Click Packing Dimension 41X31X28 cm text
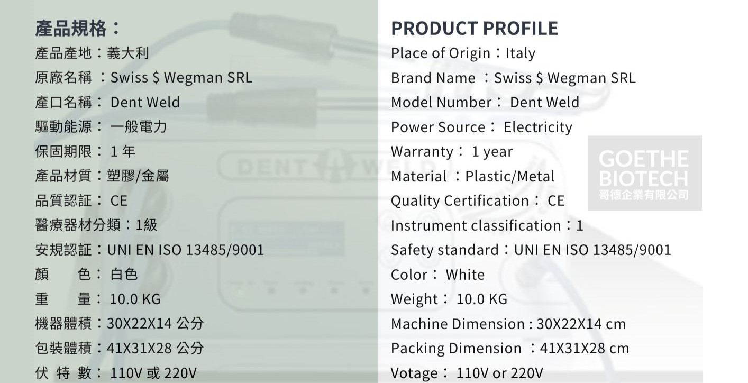The height and width of the screenshot is (383, 748). tap(510, 349)
